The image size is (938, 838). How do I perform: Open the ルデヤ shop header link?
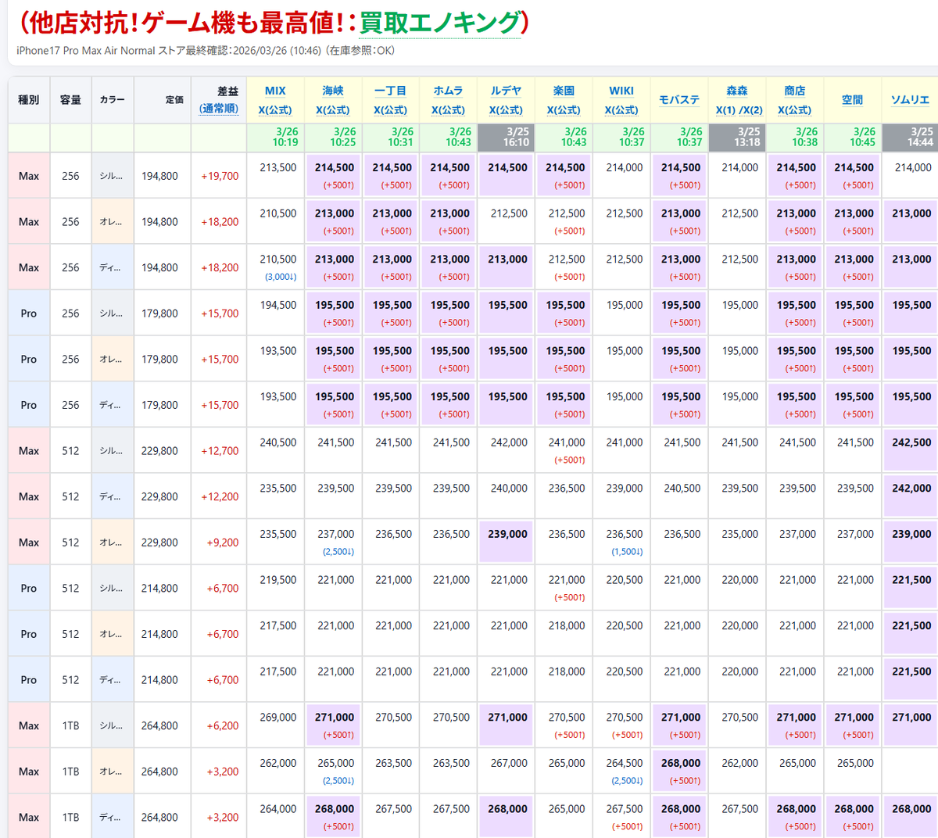[506, 90]
